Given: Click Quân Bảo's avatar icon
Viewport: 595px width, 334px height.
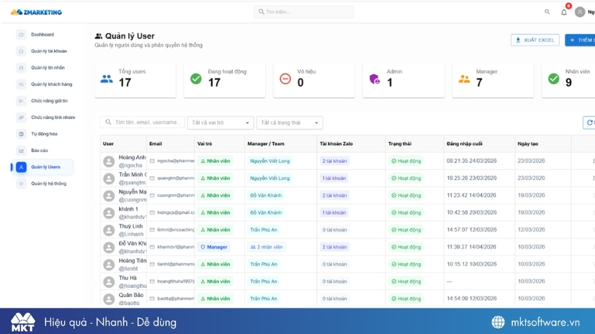Looking at the screenshot, I should (x=109, y=299).
